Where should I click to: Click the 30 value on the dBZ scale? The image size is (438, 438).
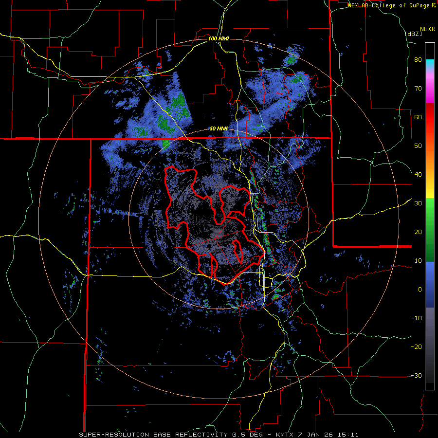[x=418, y=203]
